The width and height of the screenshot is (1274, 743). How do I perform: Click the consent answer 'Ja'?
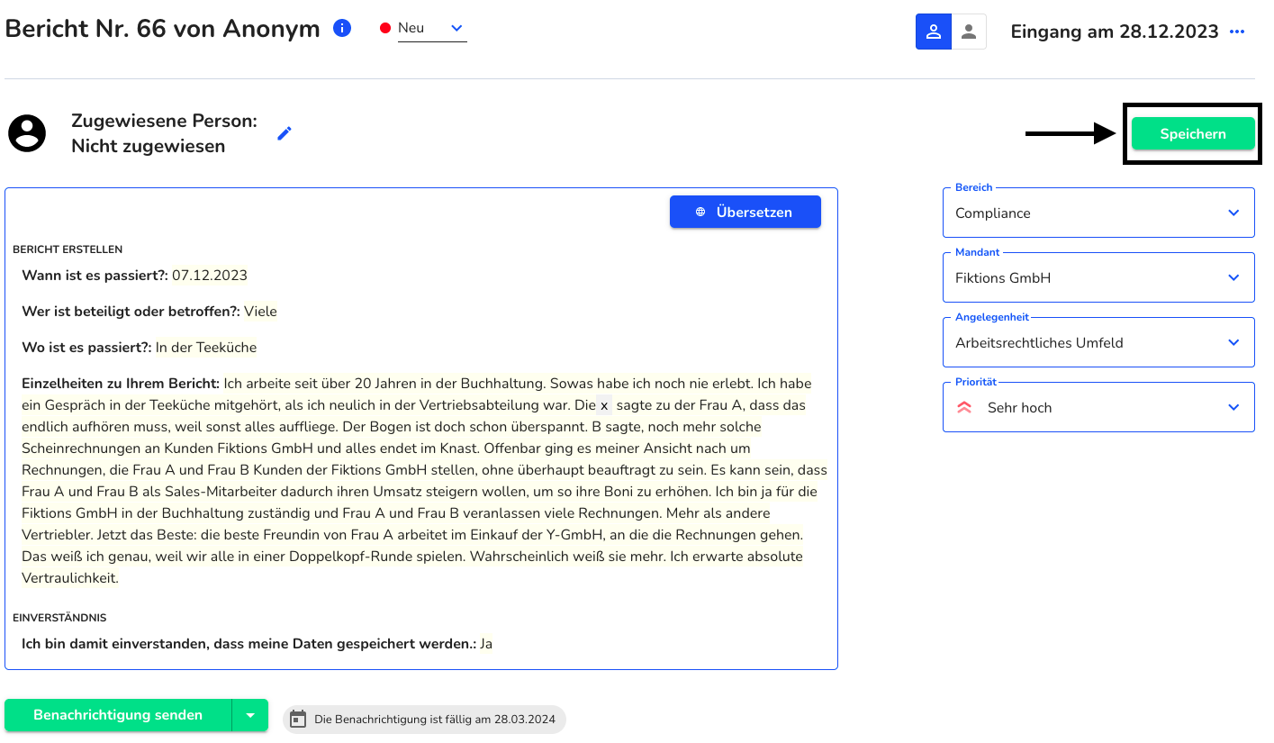(x=486, y=644)
